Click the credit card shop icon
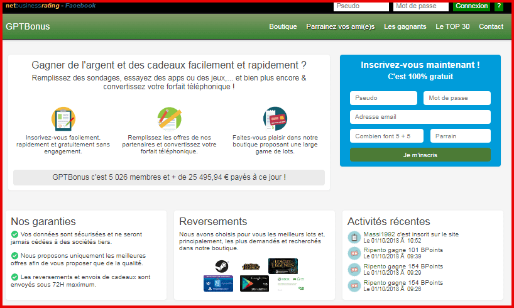This screenshot has height=308, width=514. pos(275,119)
